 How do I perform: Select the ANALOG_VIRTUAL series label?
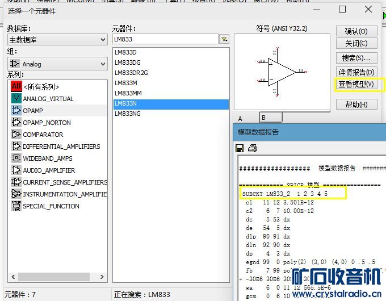pos(48,99)
